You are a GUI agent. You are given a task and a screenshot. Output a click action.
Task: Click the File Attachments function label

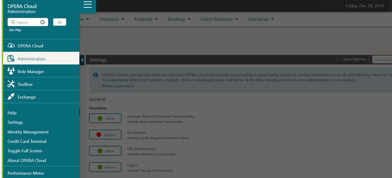pos(142,149)
